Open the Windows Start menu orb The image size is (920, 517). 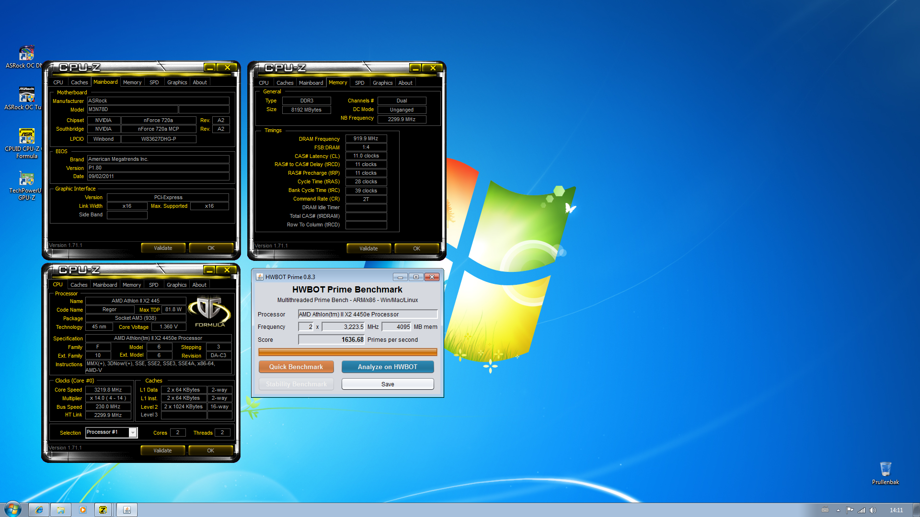[13, 509]
